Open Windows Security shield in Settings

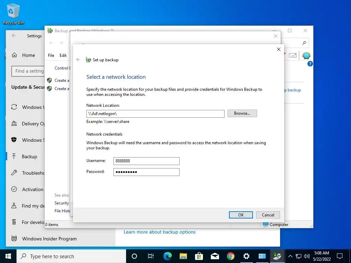[14, 140]
